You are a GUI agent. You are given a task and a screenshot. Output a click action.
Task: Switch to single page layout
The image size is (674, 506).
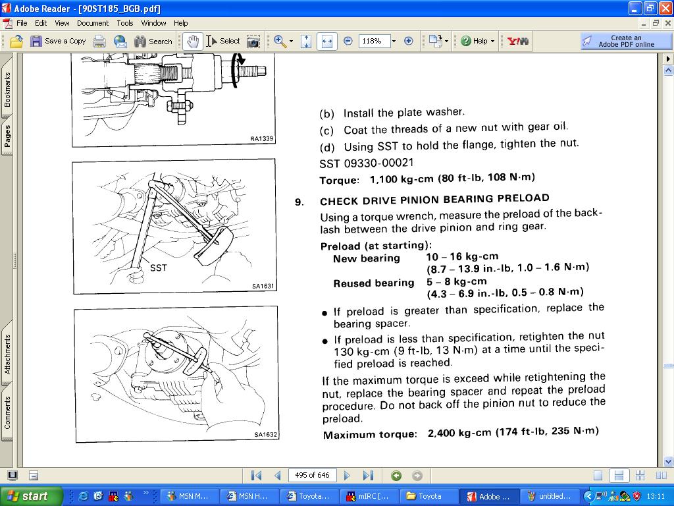598,475
